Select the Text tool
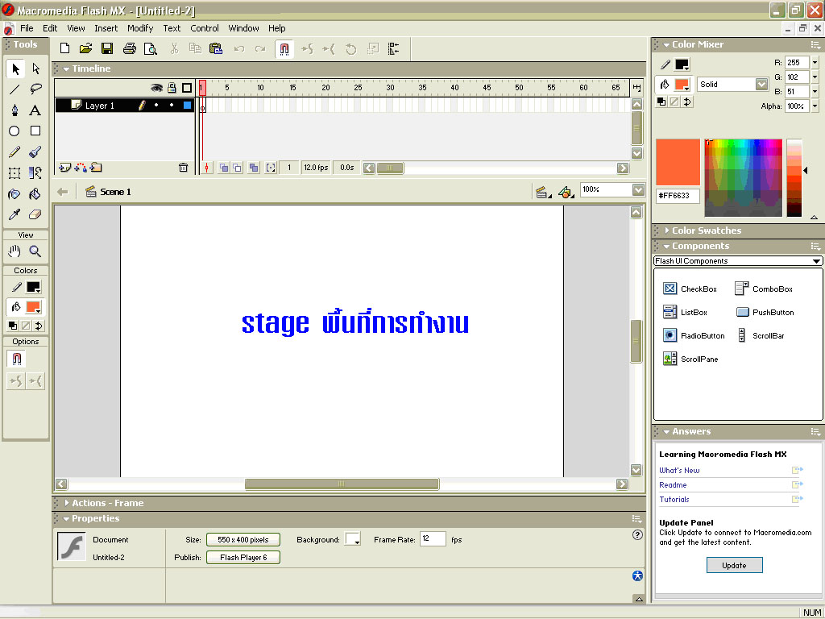Viewport: 825px width, 619px height. [x=35, y=110]
